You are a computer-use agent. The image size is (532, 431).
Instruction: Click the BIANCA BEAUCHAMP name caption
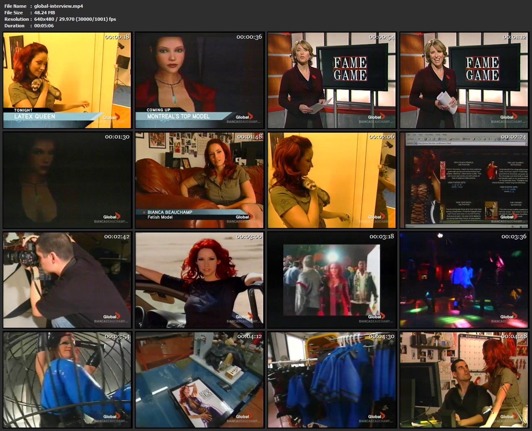170,212
